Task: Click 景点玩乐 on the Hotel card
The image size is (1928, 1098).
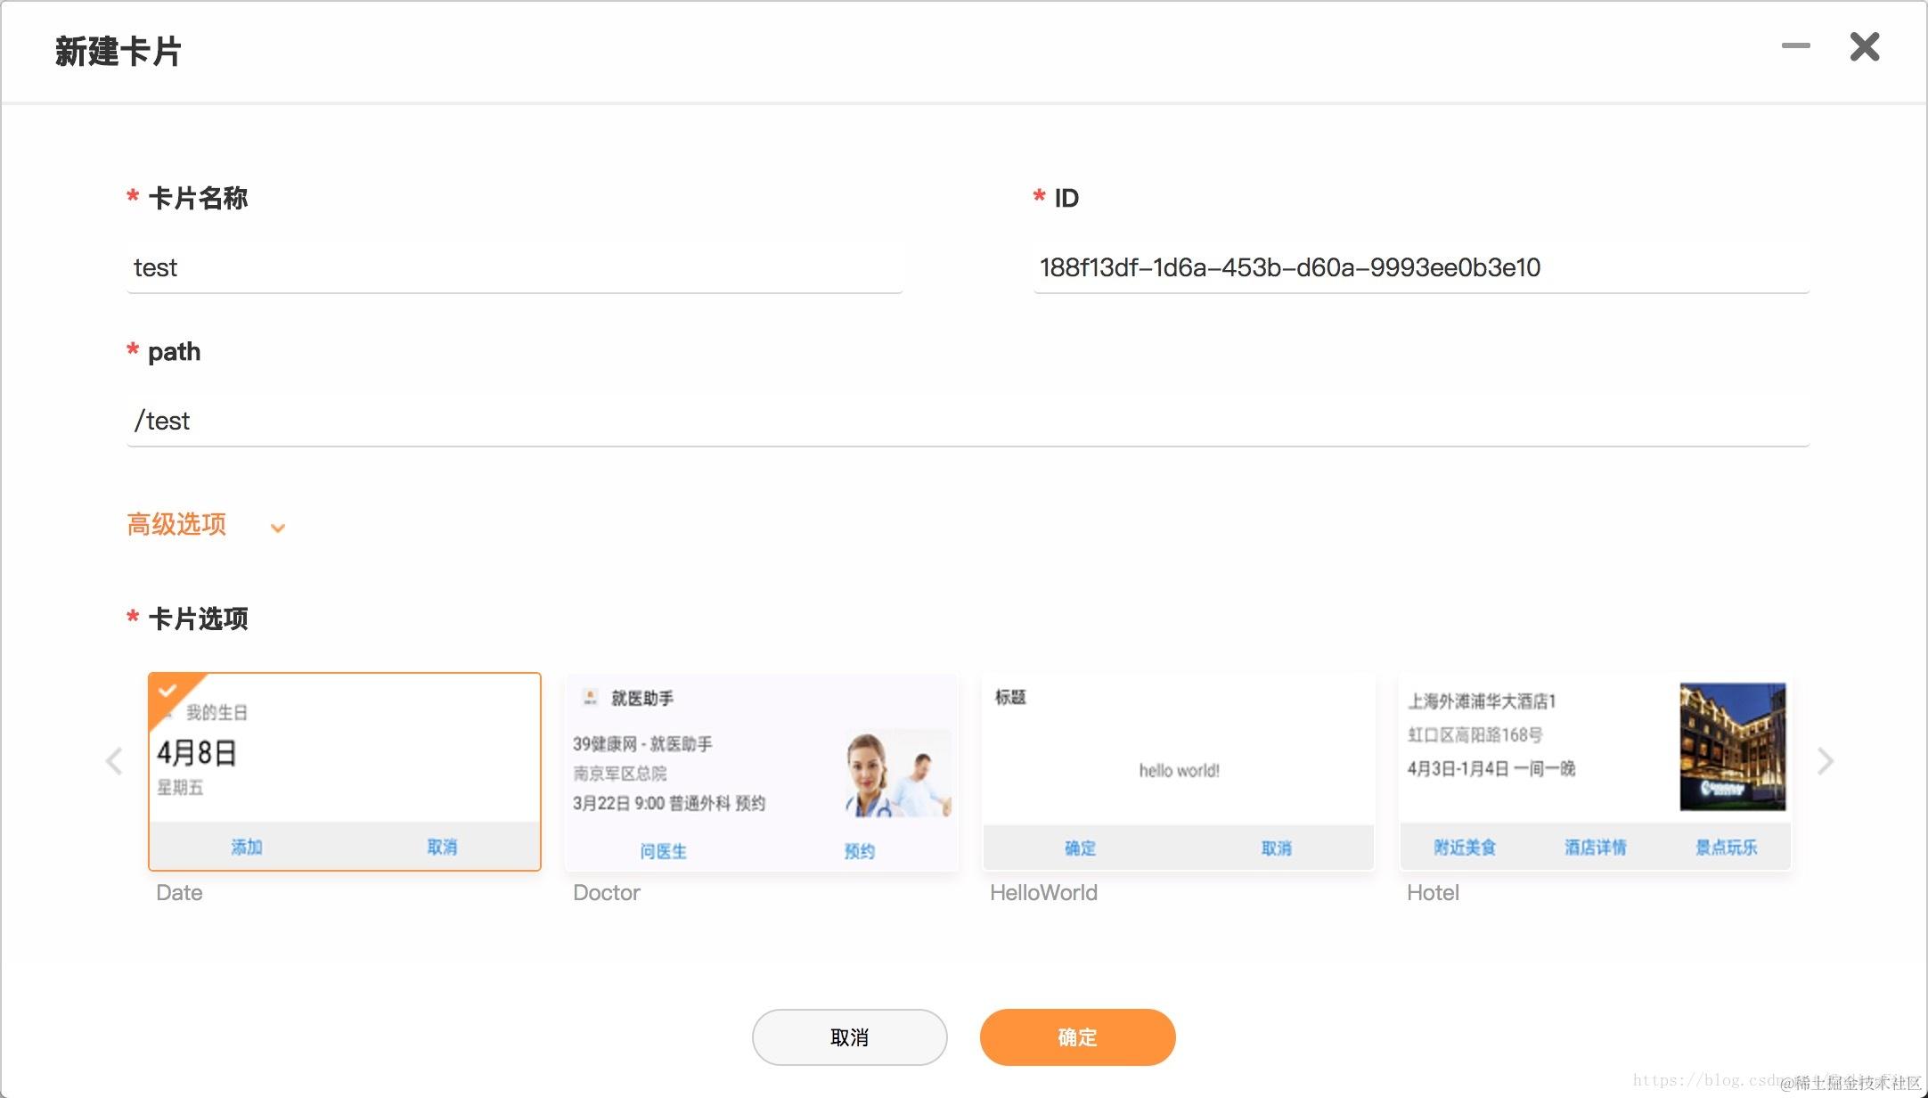Action: point(1728,847)
